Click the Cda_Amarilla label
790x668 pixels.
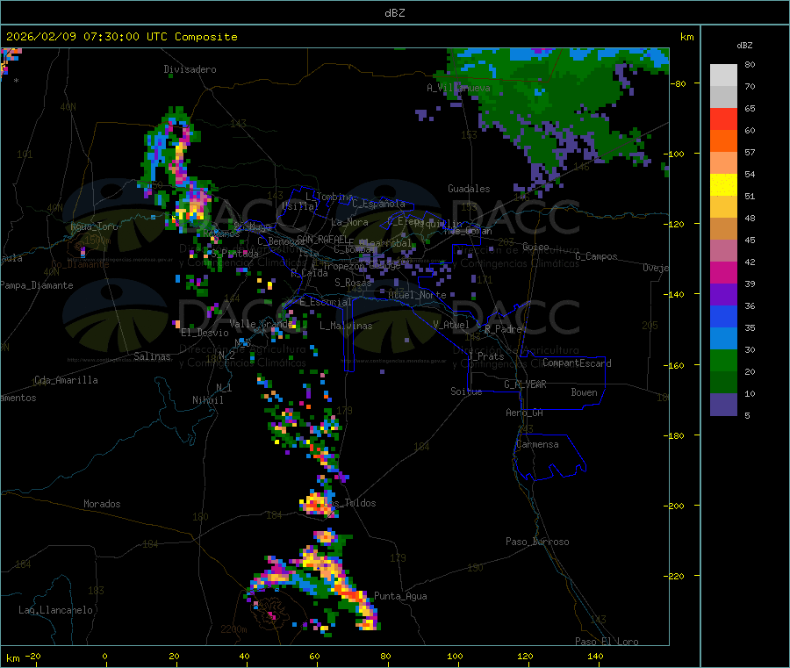click(66, 380)
